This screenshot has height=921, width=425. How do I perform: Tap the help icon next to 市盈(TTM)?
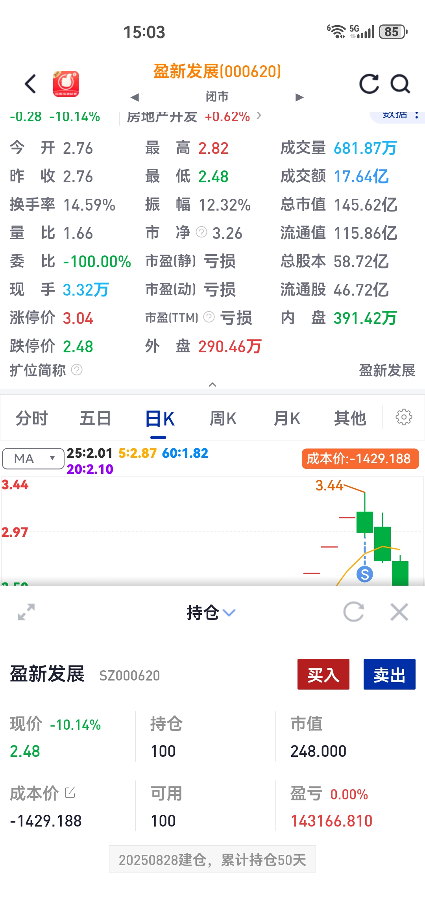click(x=209, y=317)
